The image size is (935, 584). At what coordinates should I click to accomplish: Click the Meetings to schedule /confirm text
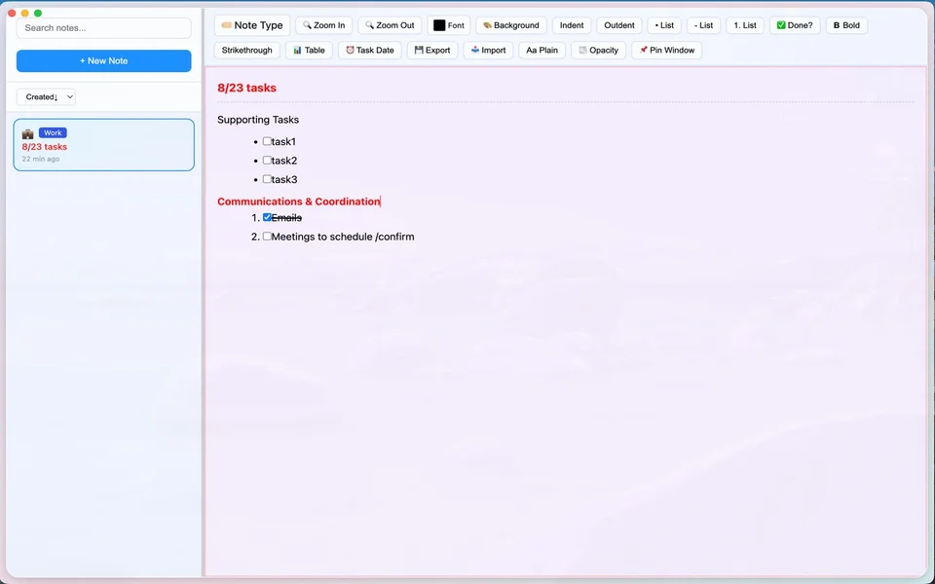[343, 237]
